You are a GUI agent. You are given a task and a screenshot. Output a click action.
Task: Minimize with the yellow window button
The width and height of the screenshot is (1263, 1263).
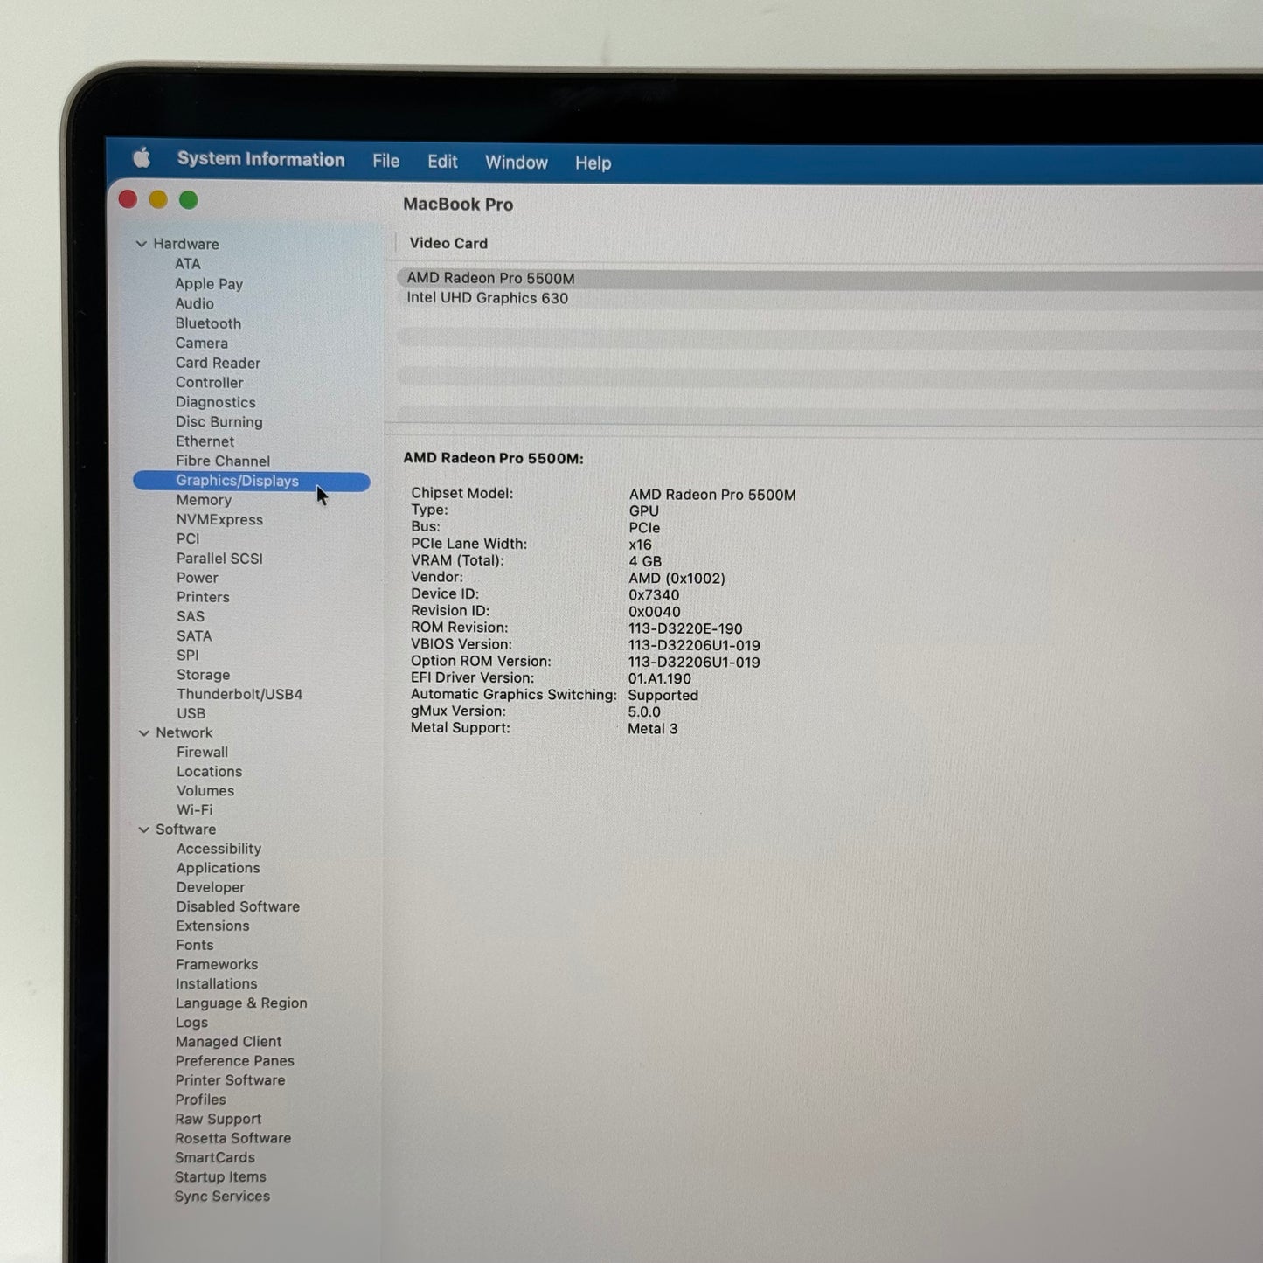pos(158,199)
